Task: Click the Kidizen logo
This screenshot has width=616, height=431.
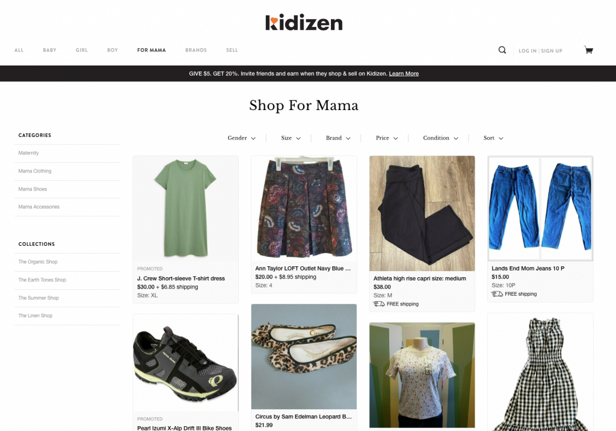Action: point(304,22)
